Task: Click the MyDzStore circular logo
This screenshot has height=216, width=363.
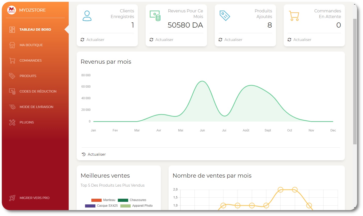Action: click(11, 10)
